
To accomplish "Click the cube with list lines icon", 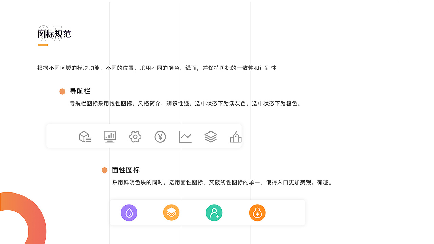I will 85,137.
